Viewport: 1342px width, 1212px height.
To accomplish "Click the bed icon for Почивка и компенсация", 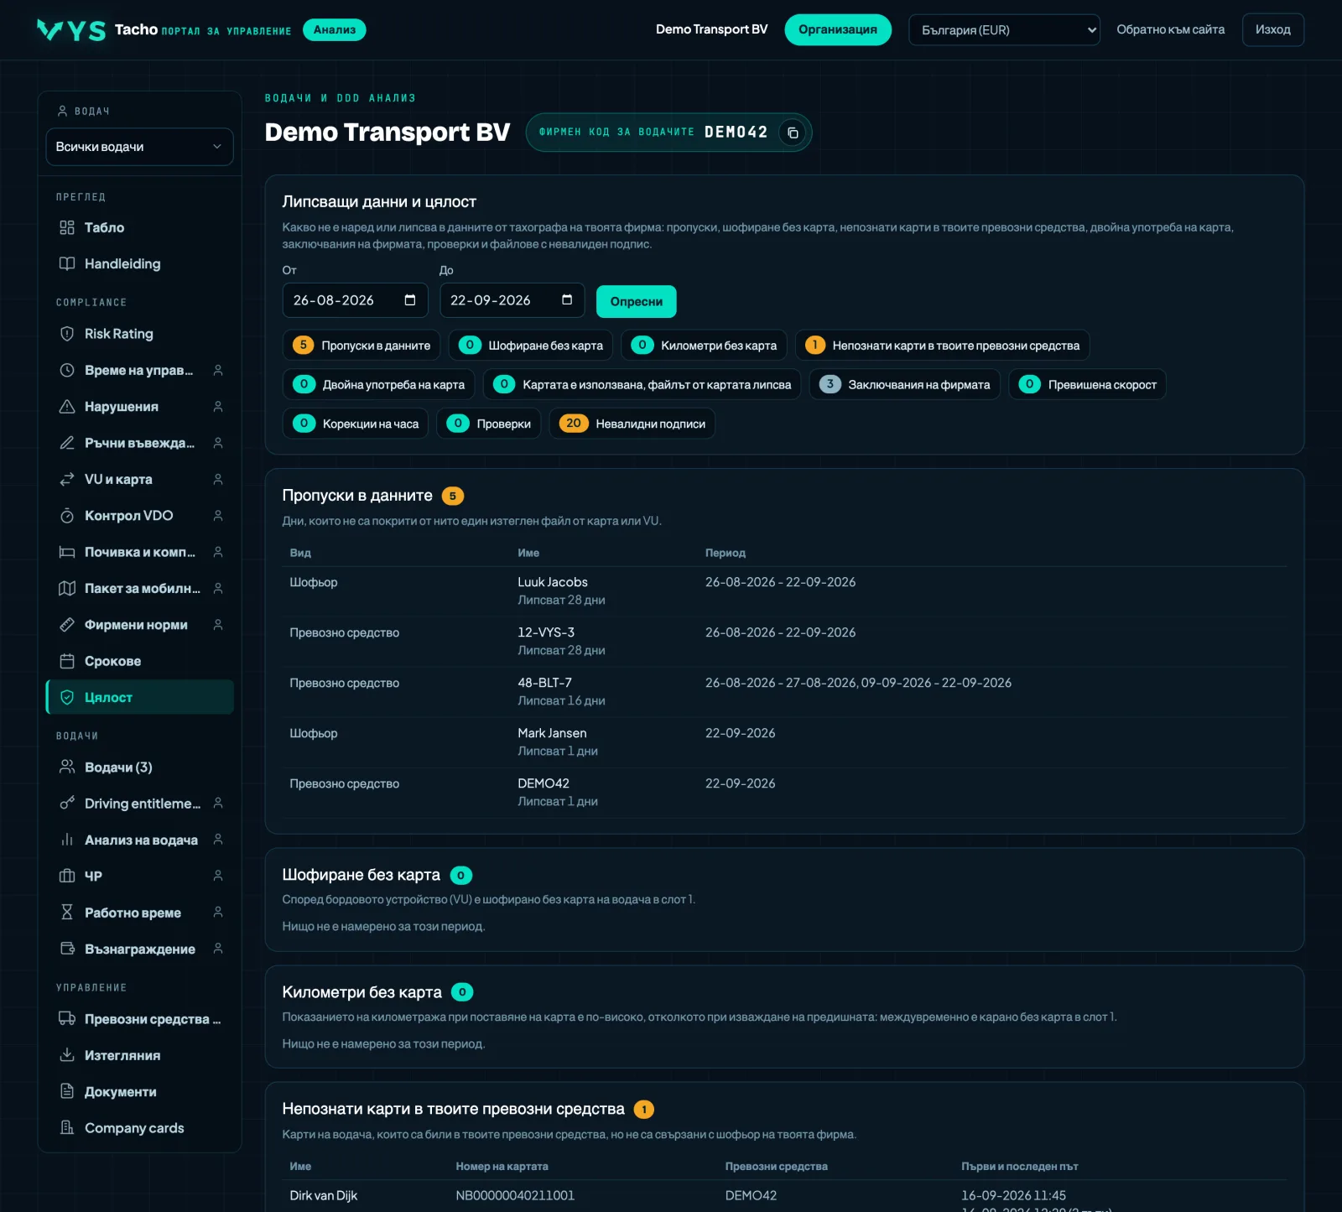I will coord(67,552).
